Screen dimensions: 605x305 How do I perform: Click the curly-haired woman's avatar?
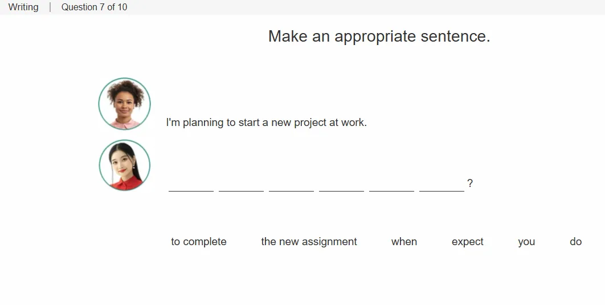pyautogui.click(x=125, y=103)
